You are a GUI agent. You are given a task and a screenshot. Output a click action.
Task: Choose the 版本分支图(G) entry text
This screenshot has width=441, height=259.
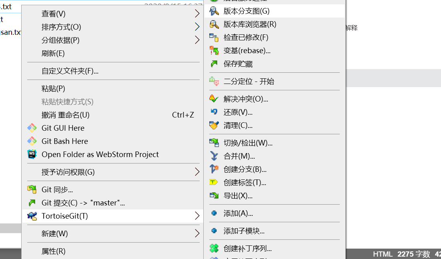click(247, 11)
